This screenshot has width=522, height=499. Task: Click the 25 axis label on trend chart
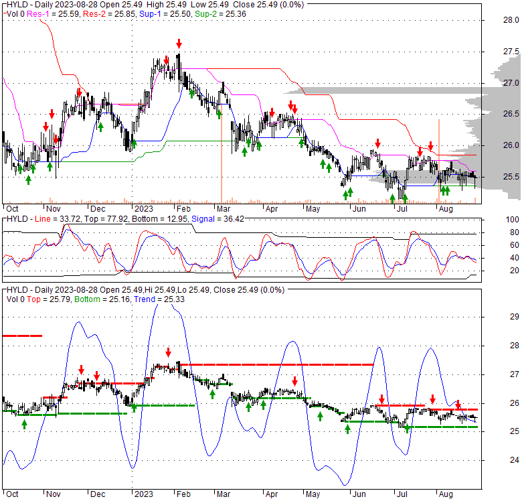tap(515, 431)
